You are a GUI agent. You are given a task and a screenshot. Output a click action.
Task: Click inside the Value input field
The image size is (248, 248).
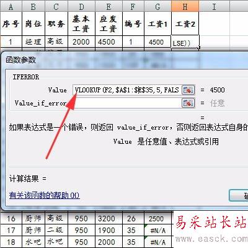127,90
